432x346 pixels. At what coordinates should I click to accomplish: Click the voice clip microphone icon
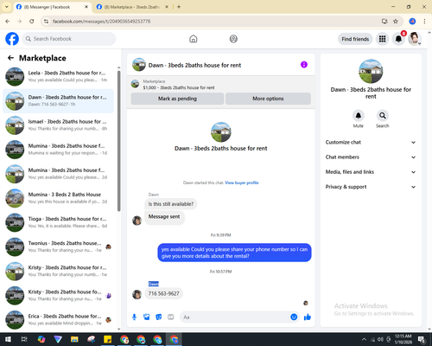click(134, 317)
